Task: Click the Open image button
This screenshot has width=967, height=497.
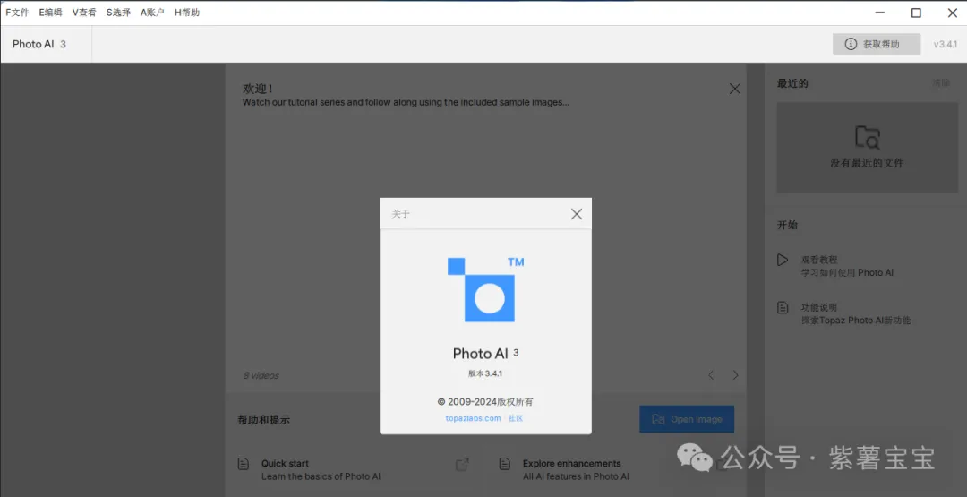Action: pos(686,419)
